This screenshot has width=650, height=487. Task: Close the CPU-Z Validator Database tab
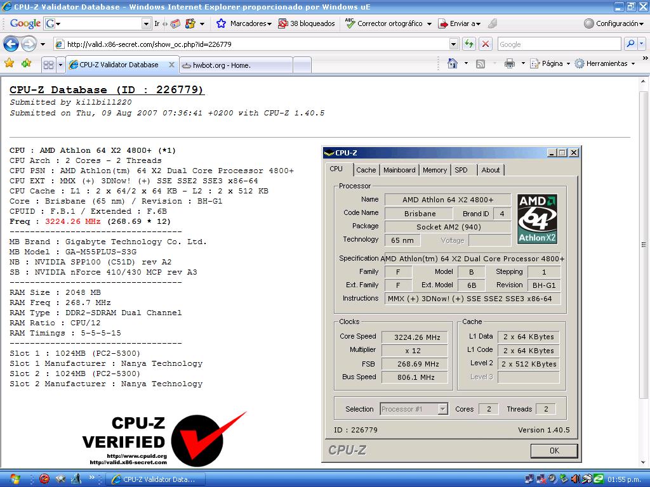pos(171,65)
